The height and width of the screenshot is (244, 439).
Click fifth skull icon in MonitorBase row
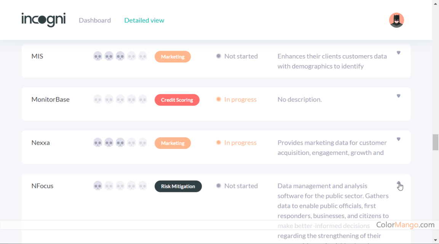(x=143, y=100)
